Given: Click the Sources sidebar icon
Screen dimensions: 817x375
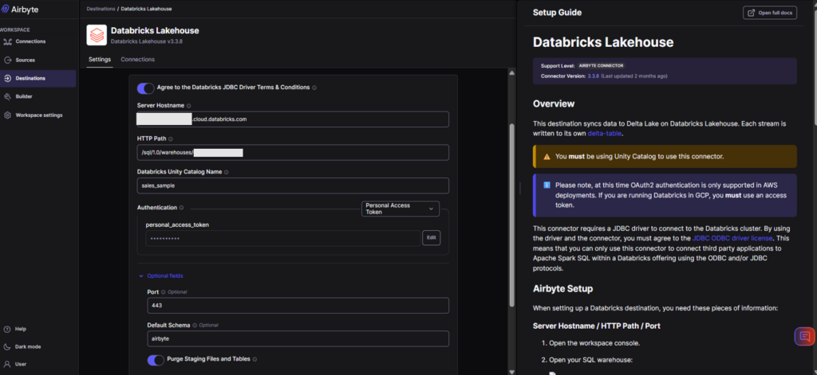Looking at the screenshot, I should click(x=7, y=60).
